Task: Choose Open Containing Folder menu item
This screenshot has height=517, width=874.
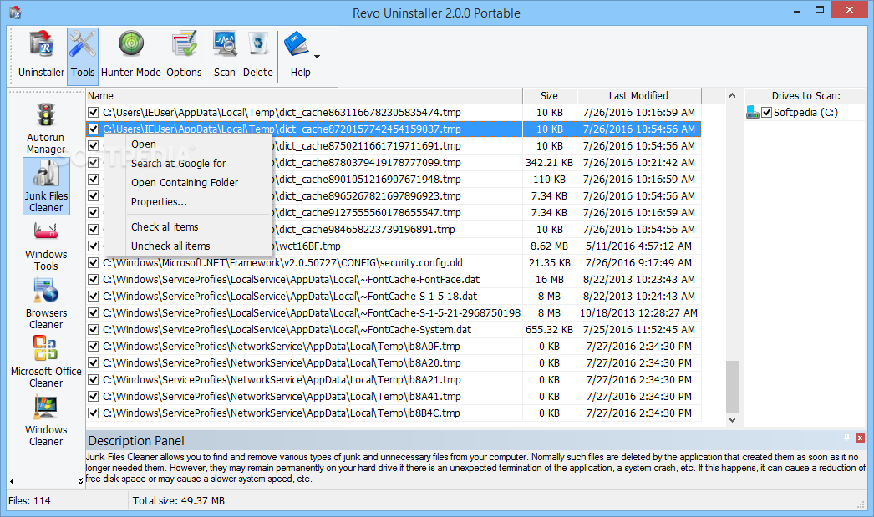Action: point(188,183)
